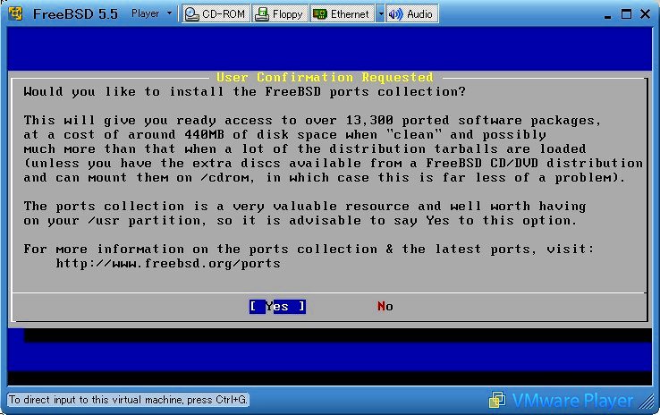
Task: Click the VMware Player logo icon at bottom
Action: (497, 400)
